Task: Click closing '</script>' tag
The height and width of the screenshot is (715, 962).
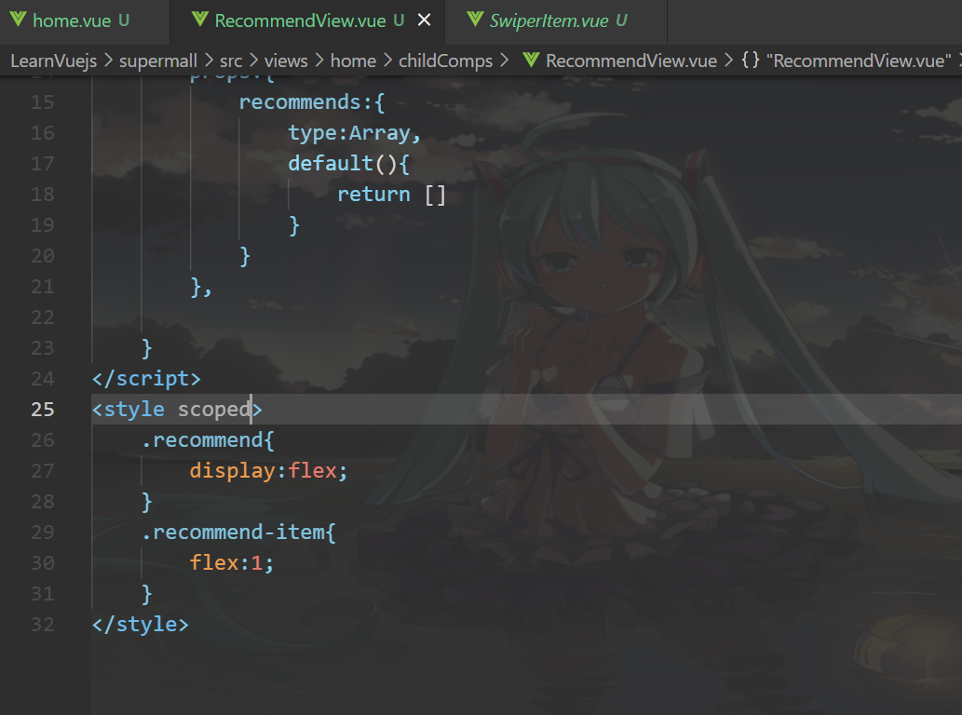Action: [x=146, y=378]
